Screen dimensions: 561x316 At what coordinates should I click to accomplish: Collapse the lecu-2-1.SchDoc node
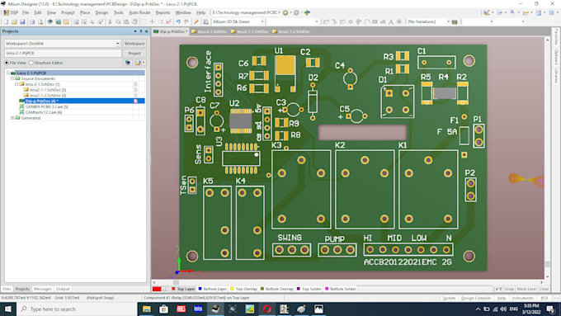(16, 84)
